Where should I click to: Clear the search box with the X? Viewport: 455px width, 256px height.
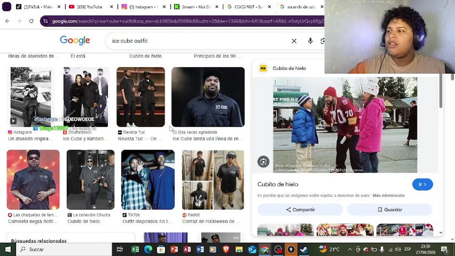[x=294, y=41]
